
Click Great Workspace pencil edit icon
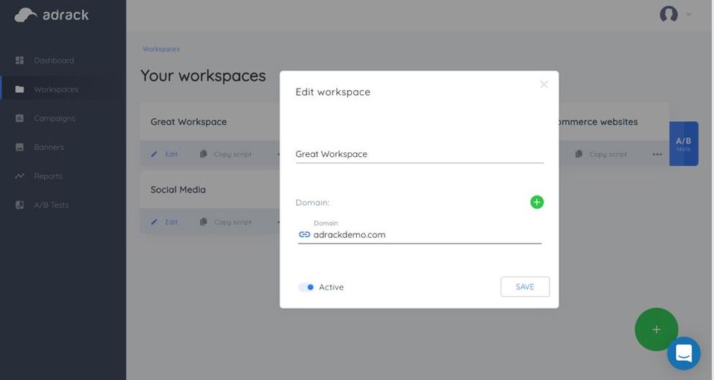(x=155, y=154)
